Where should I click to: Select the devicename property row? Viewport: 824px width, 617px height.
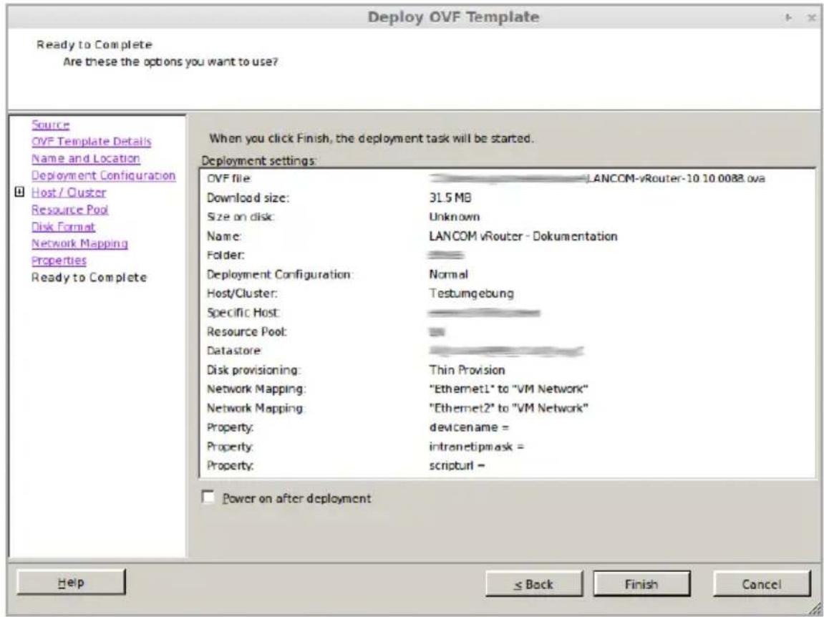(469, 427)
